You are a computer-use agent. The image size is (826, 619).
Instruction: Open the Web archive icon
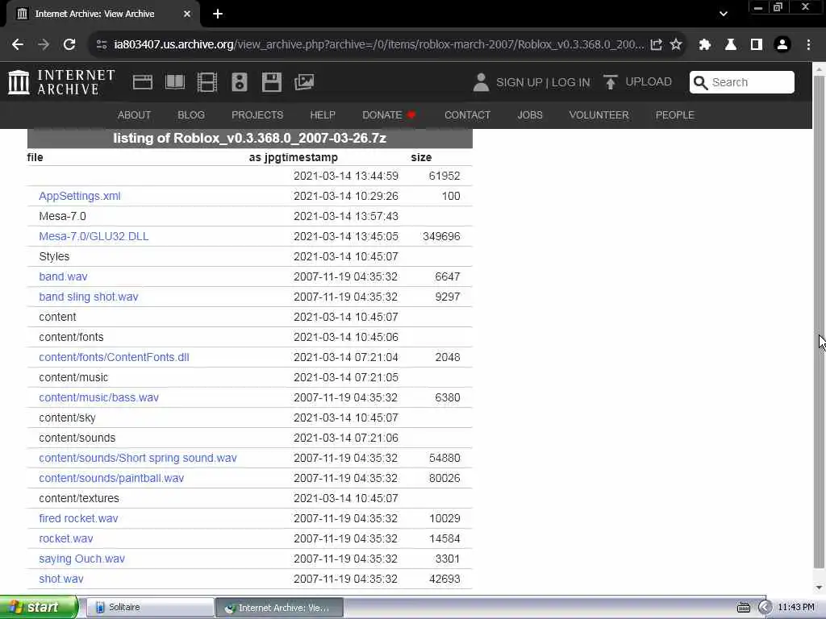(142, 82)
